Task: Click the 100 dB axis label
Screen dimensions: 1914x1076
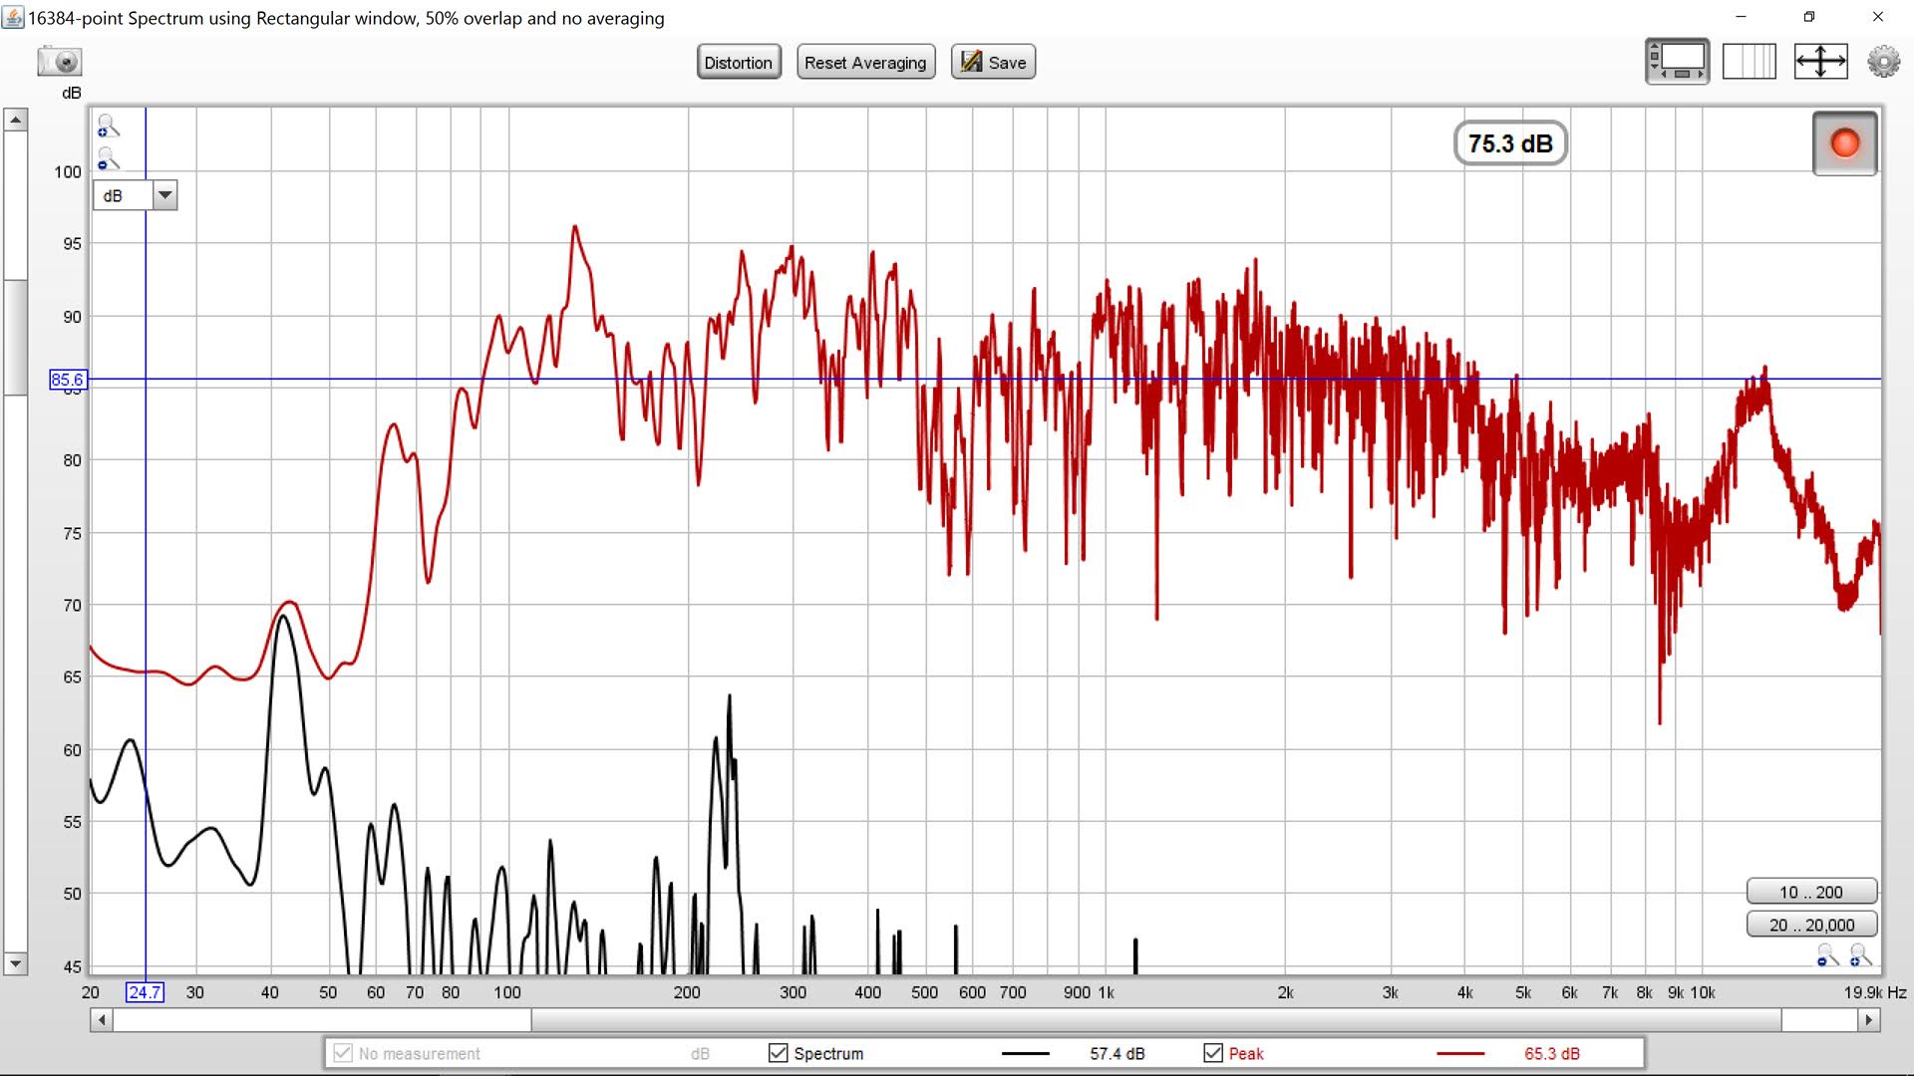Action: (x=68, y=171)
